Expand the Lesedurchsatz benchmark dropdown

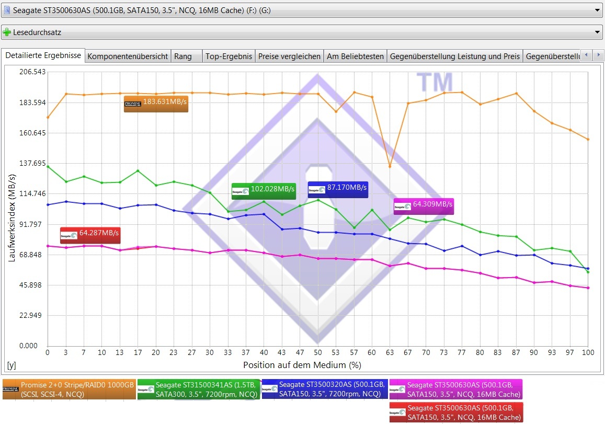pyautogui.click(x=302, y=32)
